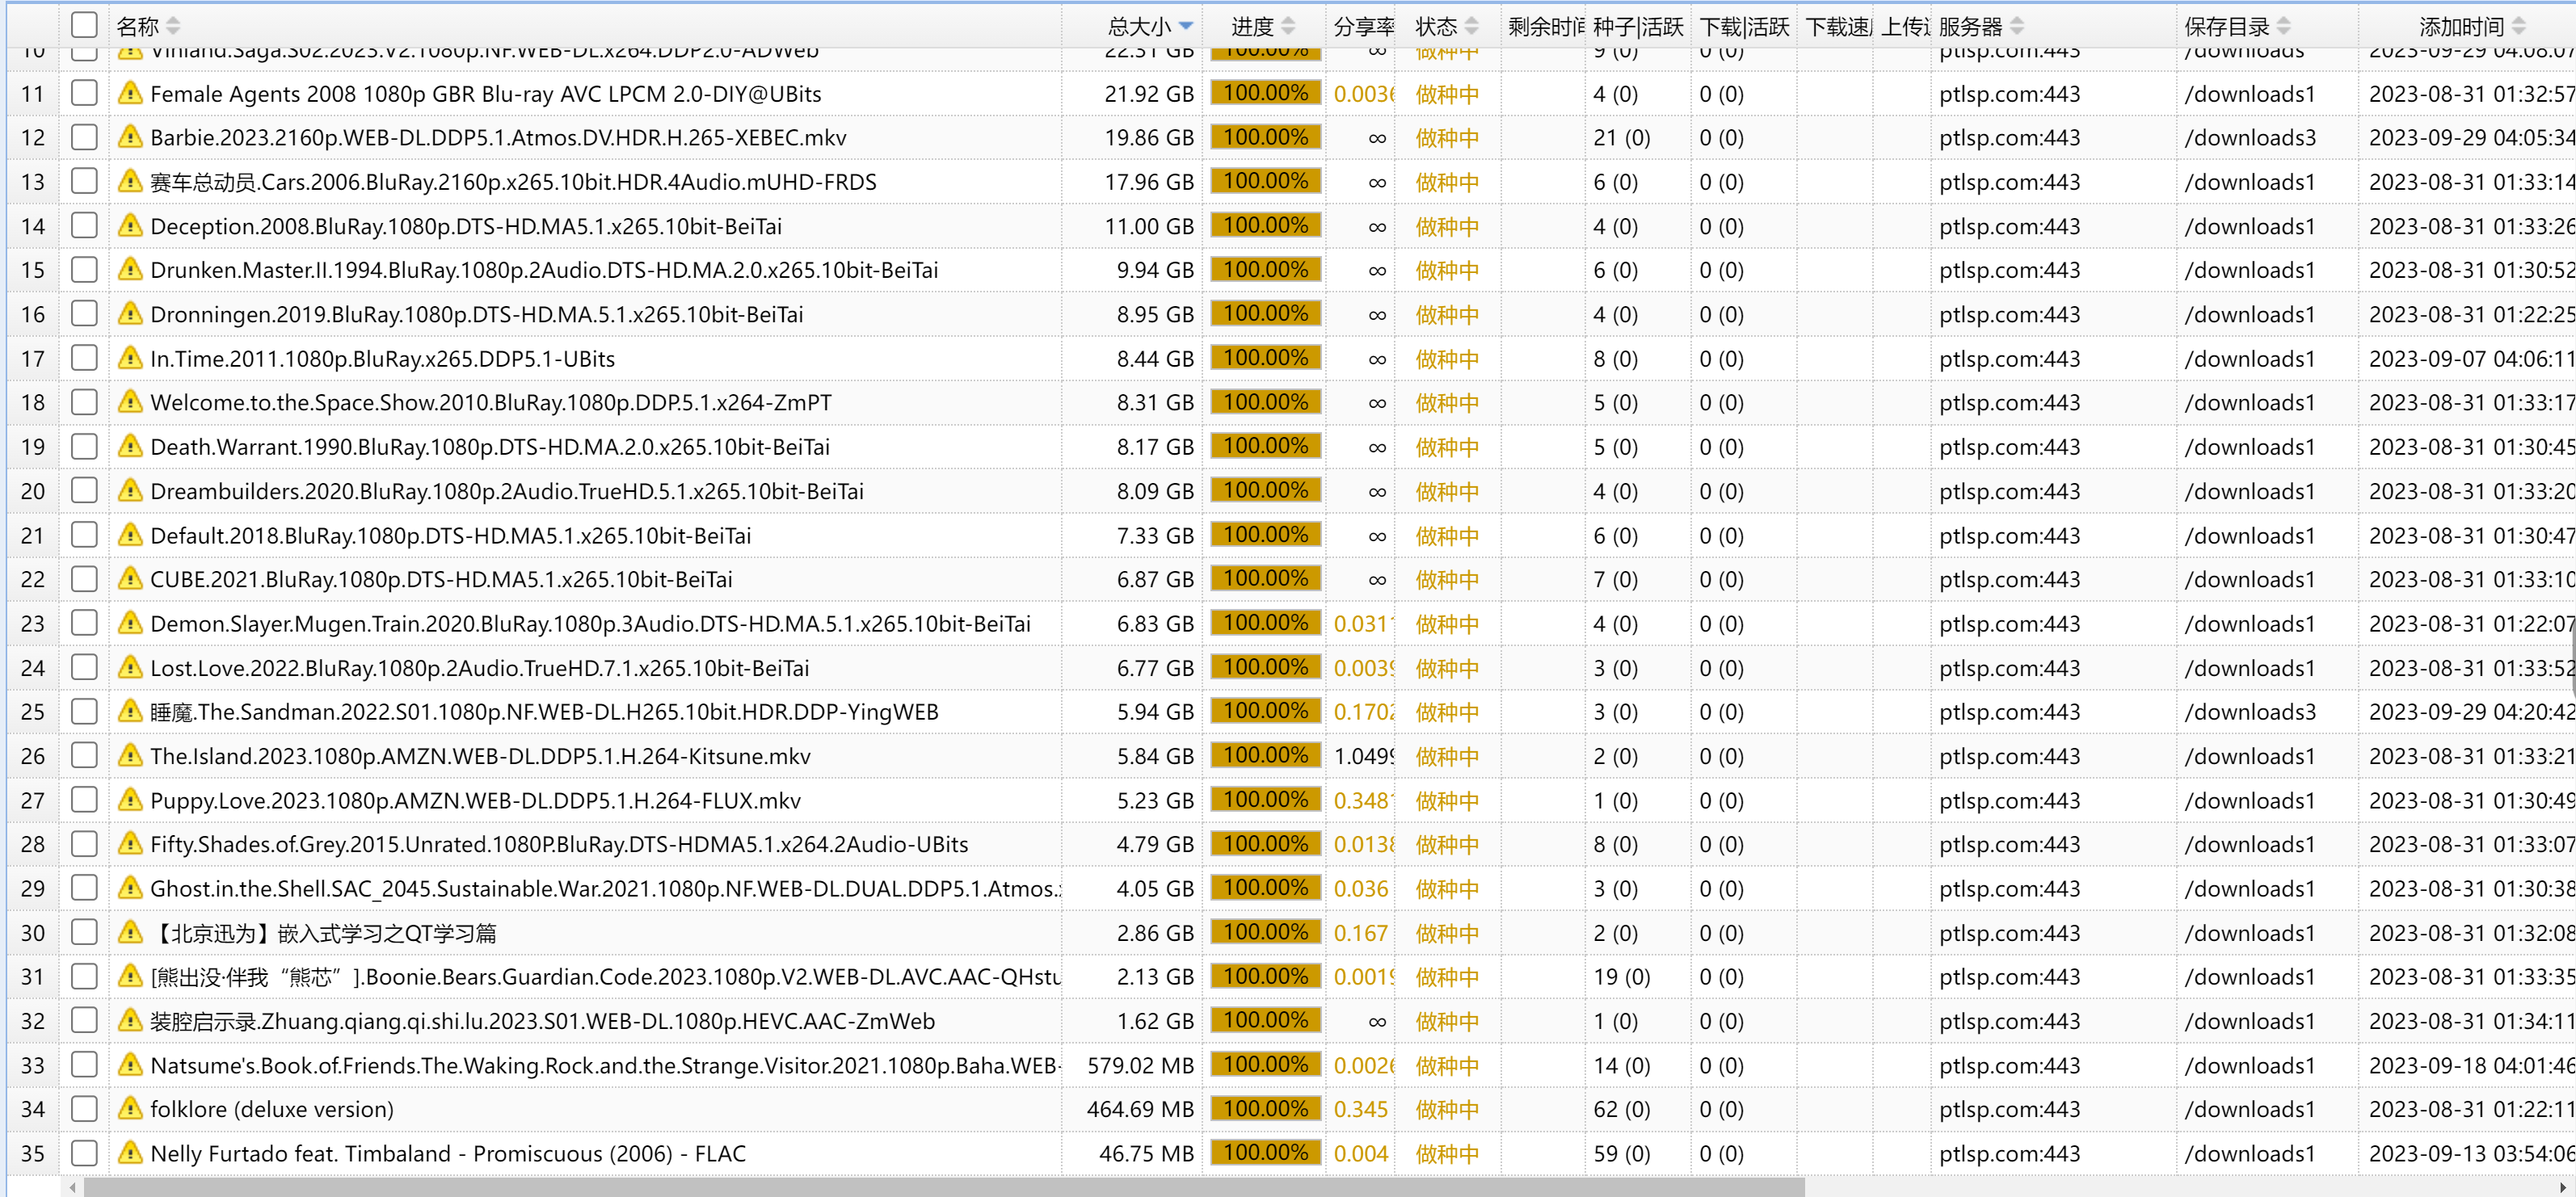
Task: Sort by 总大小 using its arrow
Action: [x=1186, y=26]
